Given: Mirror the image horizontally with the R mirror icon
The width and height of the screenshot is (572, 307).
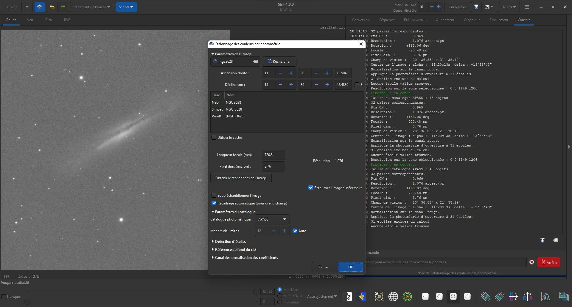Looking at the screenshot, I should click(528, 296).
